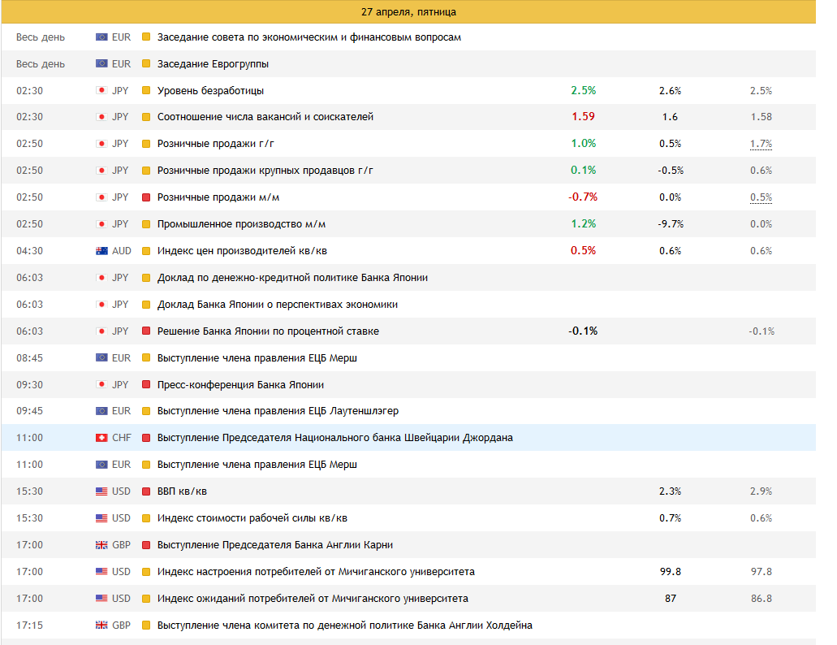Click the yellow importance marker for Уровень безработицы

[146, 90]
